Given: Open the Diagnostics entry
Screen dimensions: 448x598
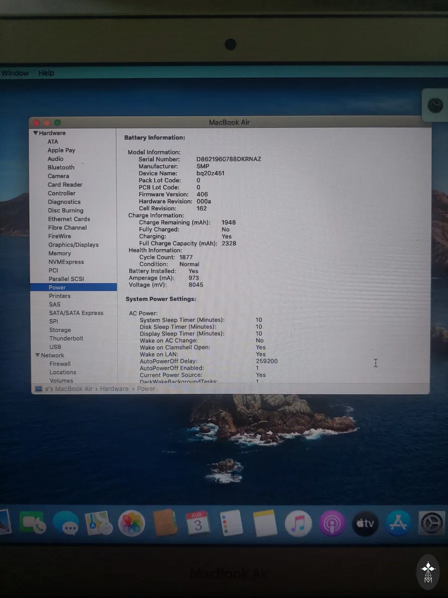Looking at the screenshot, I should pos(64,202).
